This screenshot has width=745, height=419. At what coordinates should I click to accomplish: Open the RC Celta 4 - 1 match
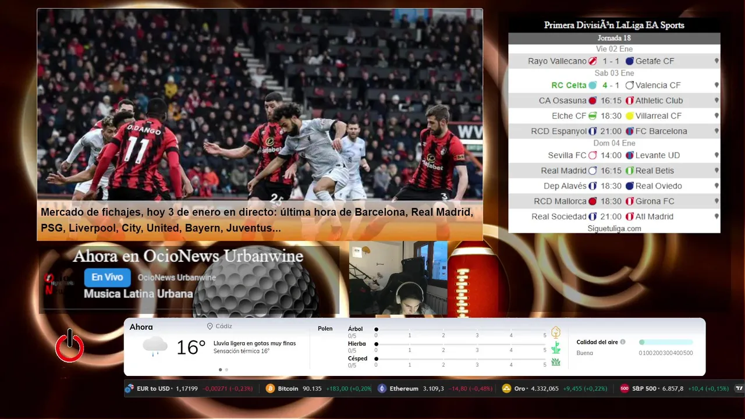(x=614, y=85)
